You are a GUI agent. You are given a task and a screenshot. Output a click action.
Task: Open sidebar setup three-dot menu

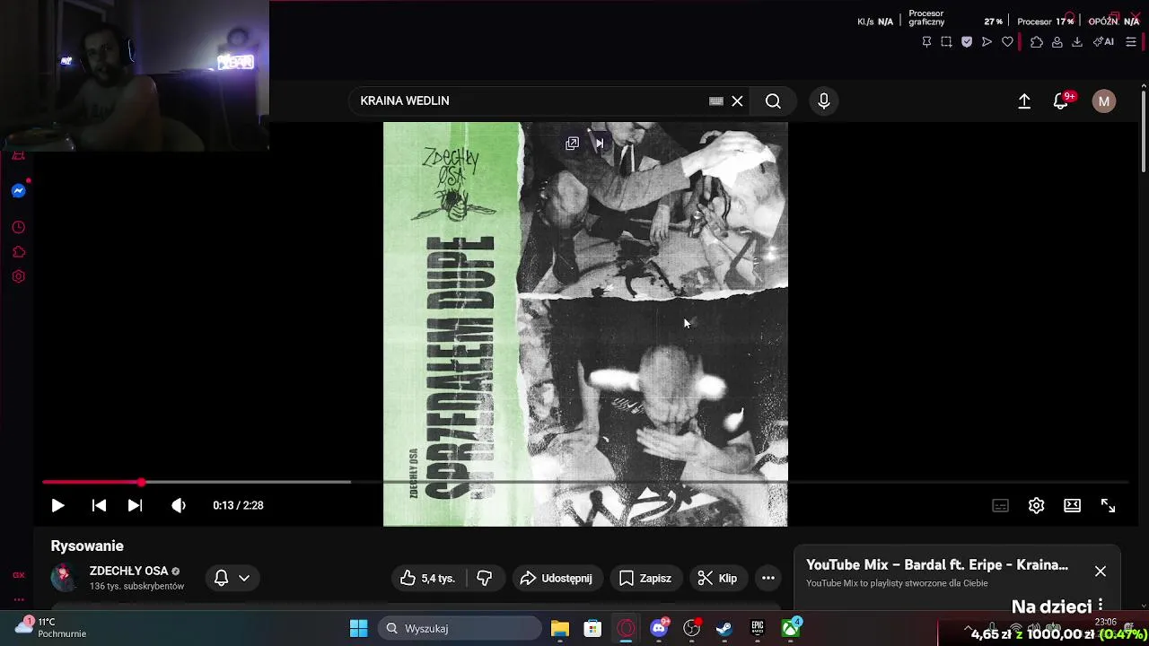pos(18,599)
